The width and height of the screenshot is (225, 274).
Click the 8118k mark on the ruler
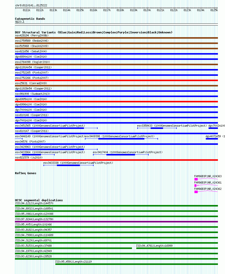(120, 10)
